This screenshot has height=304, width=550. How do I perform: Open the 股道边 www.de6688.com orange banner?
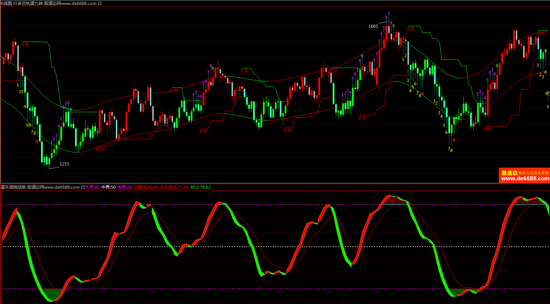524,176
